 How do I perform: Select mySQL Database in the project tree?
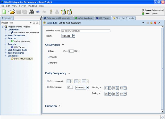22,41
